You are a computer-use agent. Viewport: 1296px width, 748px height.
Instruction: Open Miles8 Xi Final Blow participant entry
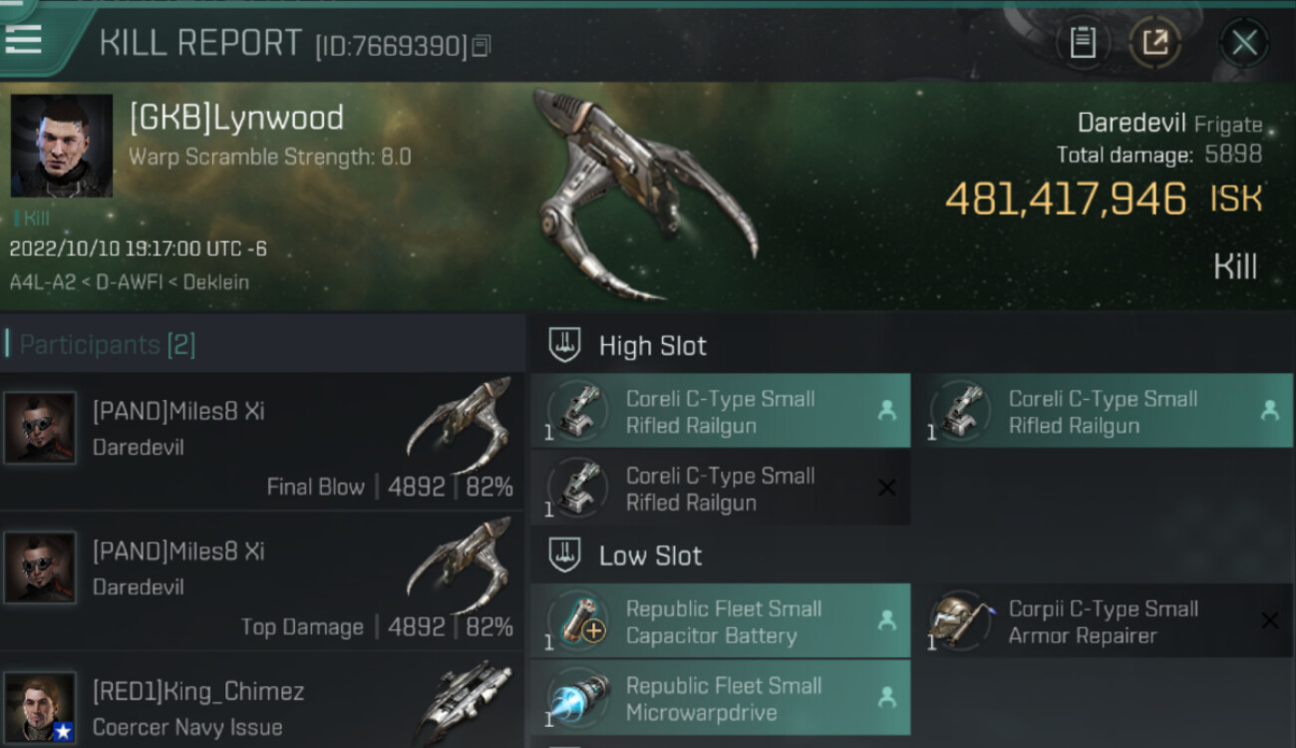tap(261, 442)
